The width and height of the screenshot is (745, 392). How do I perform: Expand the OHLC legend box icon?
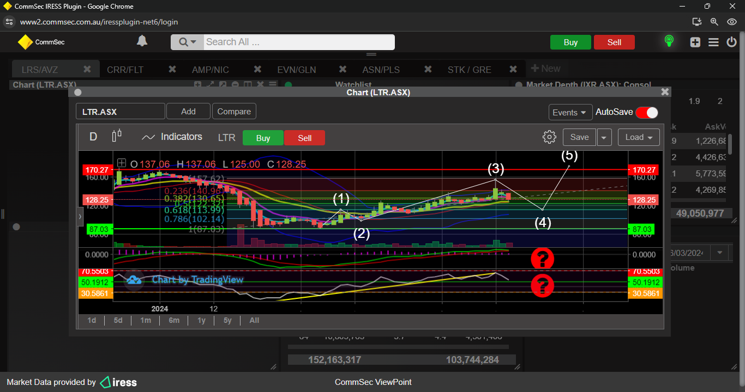click(121, 163)
